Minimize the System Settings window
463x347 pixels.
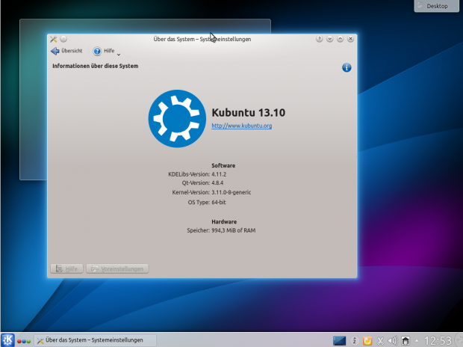click(330, 39)
